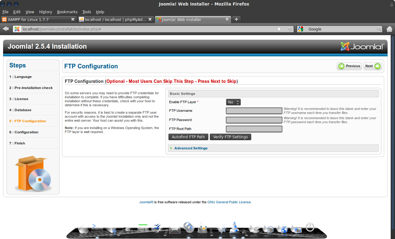Open the View menu

pos(30,12)
